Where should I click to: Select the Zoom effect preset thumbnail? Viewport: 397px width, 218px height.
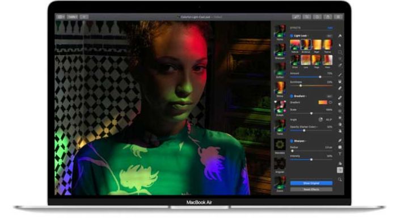pos(280,182)
